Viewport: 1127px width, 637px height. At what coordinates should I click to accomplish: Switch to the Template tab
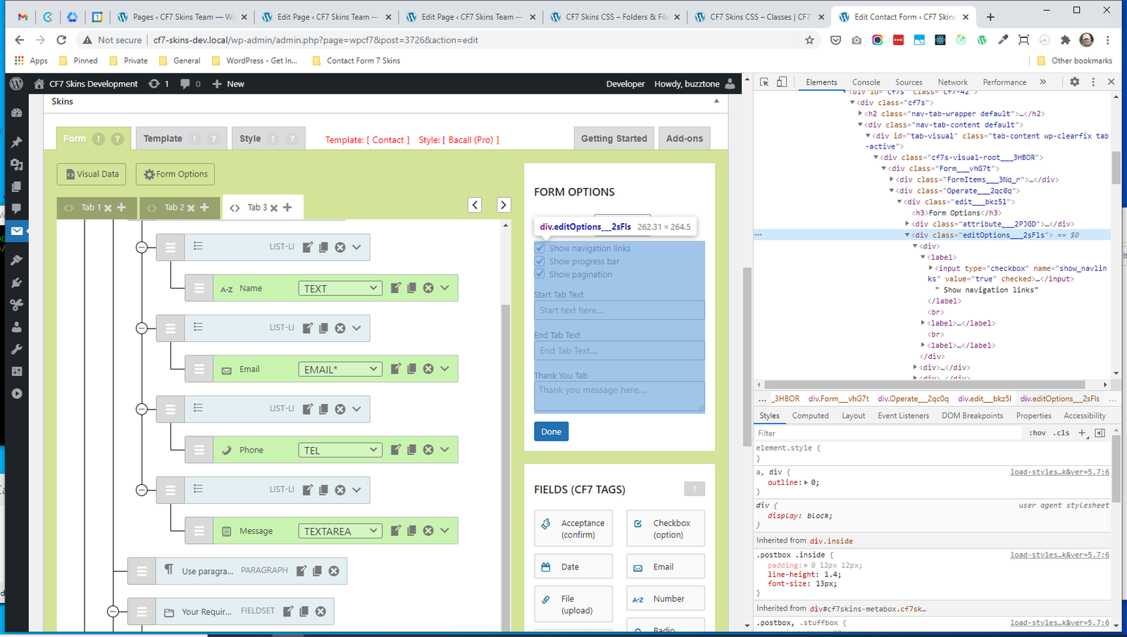click(x=163, y=139)
